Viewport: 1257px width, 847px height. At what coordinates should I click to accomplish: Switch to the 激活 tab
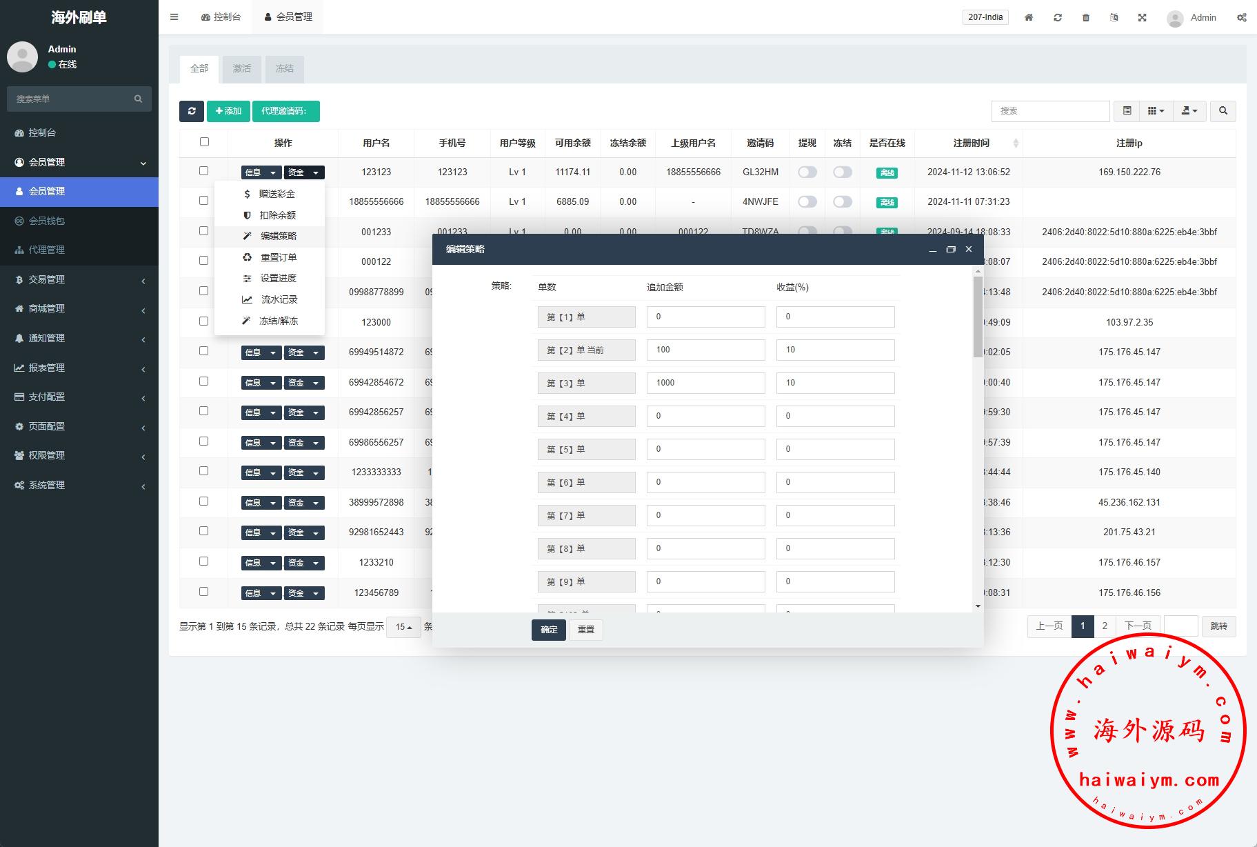pyautogui.click(x=241, y=69)
